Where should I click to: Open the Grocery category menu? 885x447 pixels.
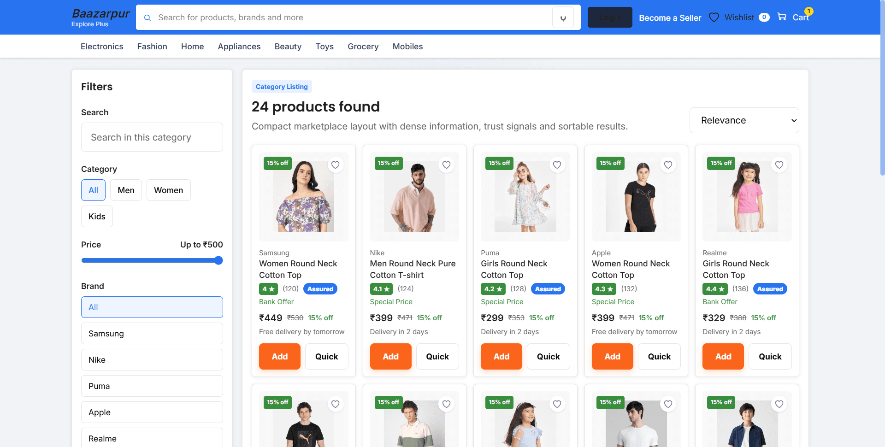(x=363, y=47)
